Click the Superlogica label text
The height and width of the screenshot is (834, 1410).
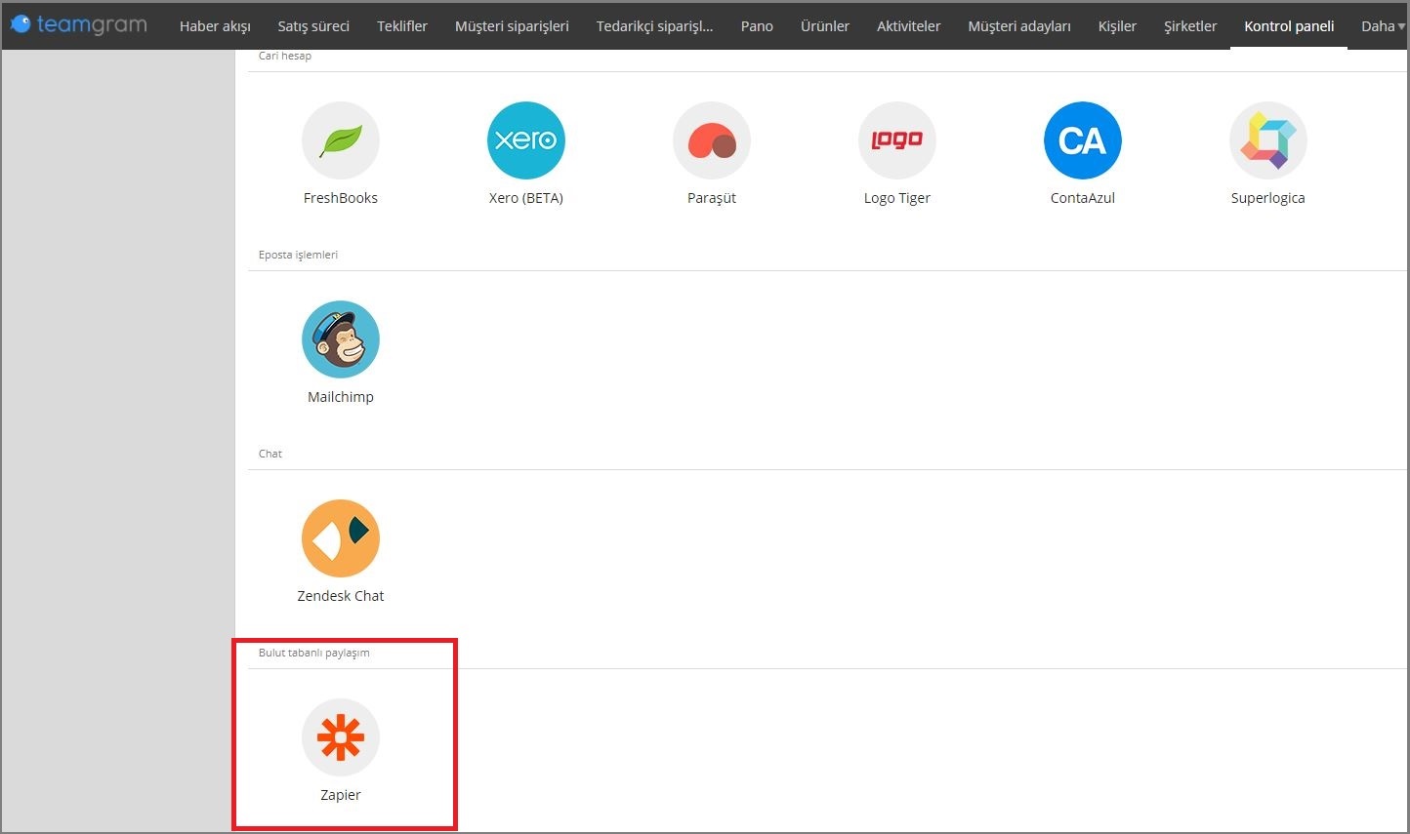[x=1267, y=198]
